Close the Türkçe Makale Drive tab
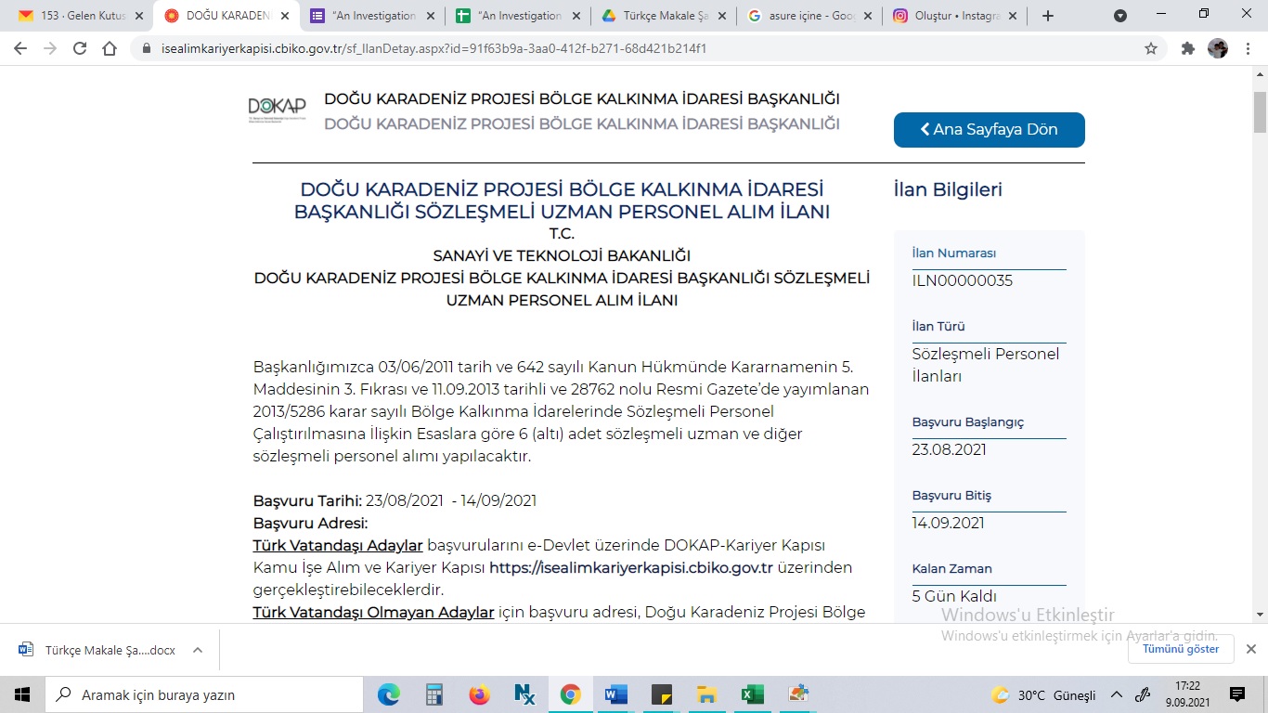Viewport: 1268px width, 713px height. click(x=722, y=16)
